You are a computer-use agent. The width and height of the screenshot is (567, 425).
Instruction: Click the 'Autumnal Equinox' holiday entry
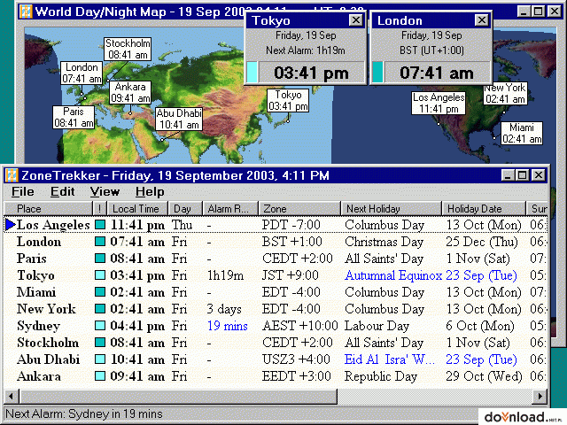tap(393, 275)
